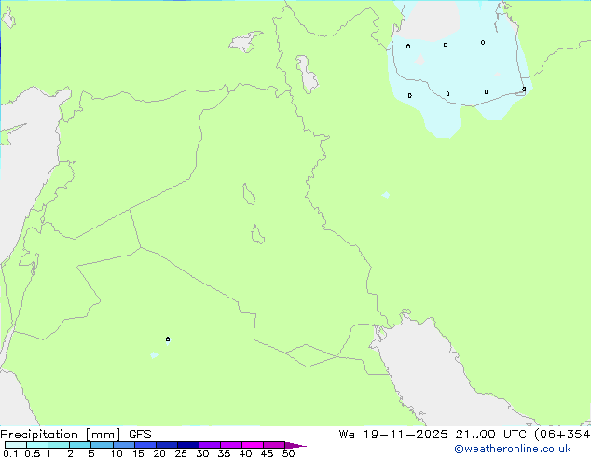
Task: Select the 2–5 mm legend color swatch
Action: pos(80,445)
